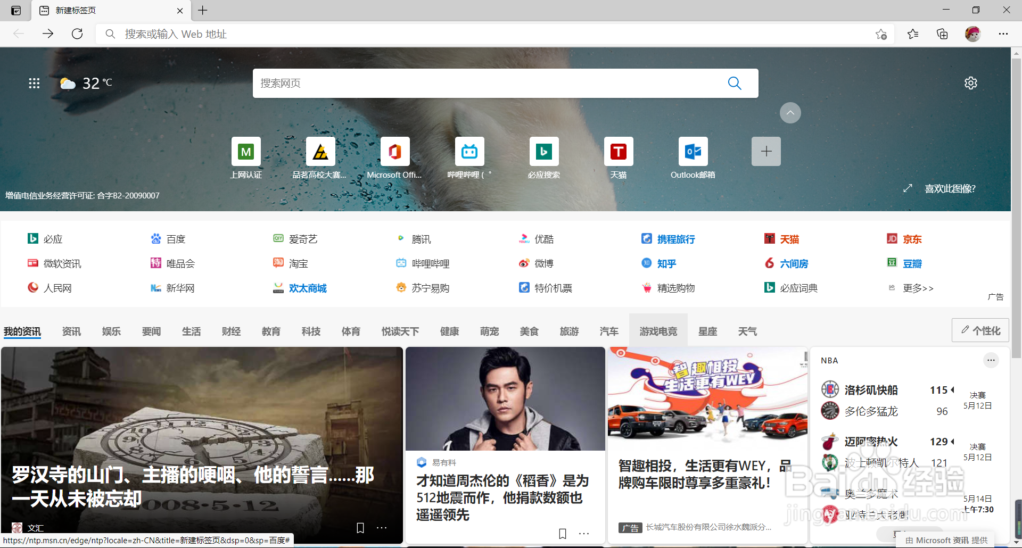Open more options on 罗汉寺 article

point(382,528)
